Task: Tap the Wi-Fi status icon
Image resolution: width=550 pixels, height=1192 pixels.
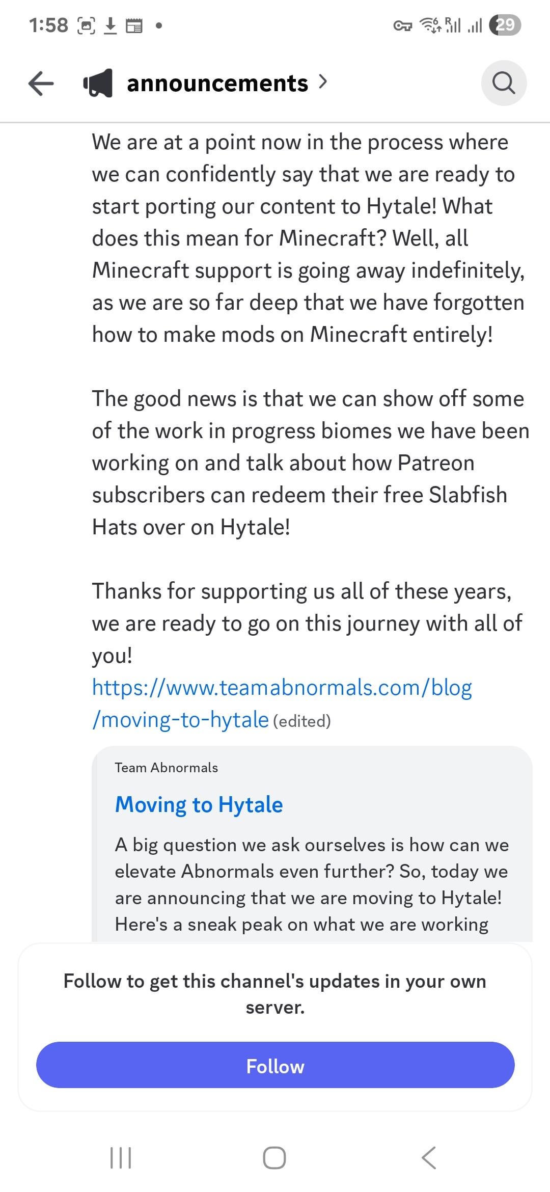Action: (430, 25)
